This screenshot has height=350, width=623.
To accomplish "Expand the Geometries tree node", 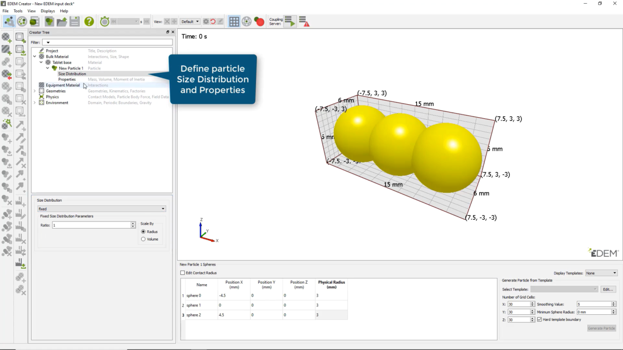I will click(x=35, y=91).
